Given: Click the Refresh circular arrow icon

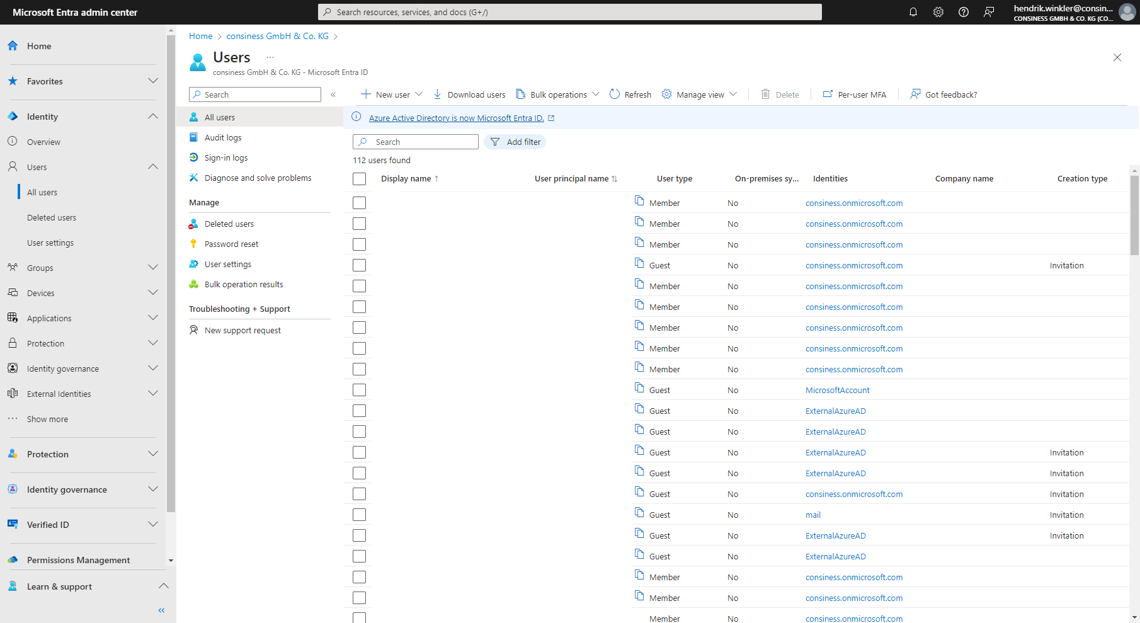Looking at the screenshot, I should pyautogui.click(x=615, y=94).
